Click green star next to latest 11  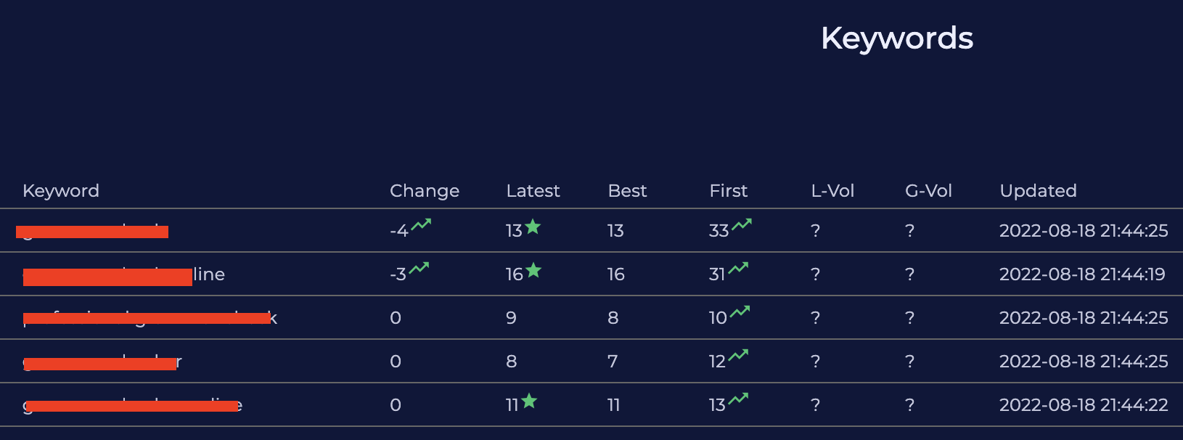(x=529, y=400)
